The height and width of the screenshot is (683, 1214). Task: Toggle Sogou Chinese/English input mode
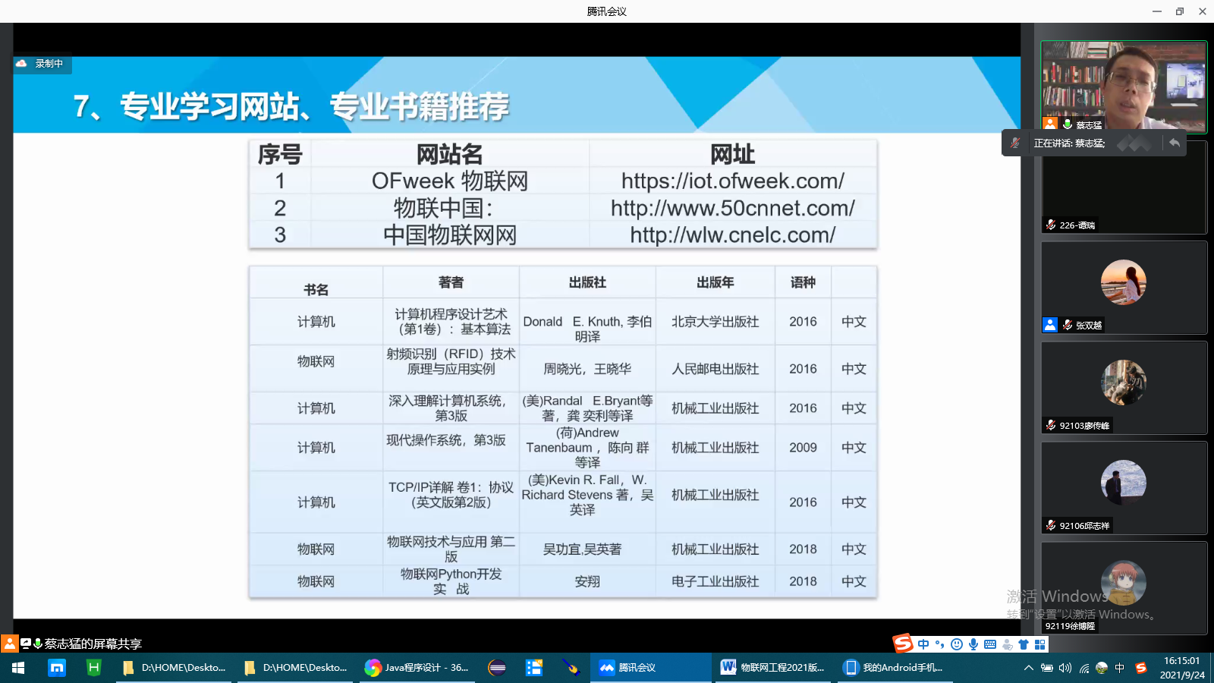point(923,644)
